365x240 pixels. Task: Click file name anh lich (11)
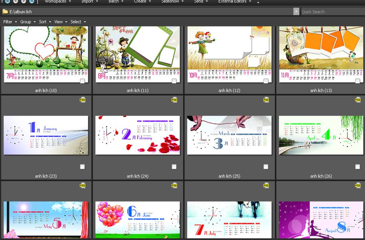tap(138, 91)
